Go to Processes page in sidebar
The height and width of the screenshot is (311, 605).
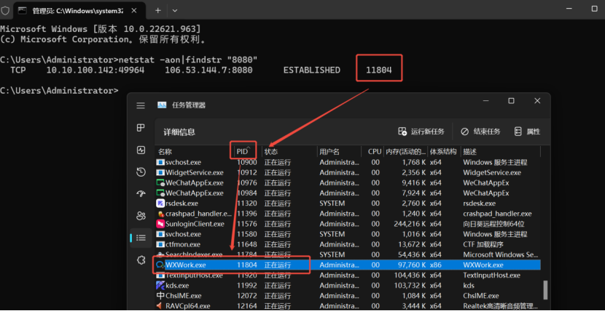coord(141,128)
